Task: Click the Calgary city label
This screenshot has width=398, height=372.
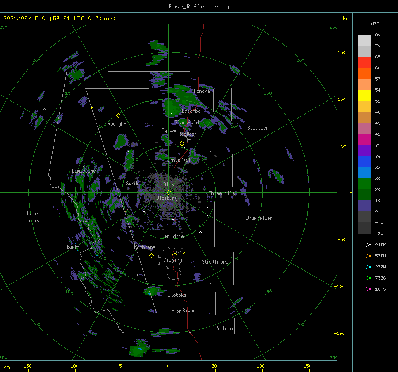Action: pos(172,260)
